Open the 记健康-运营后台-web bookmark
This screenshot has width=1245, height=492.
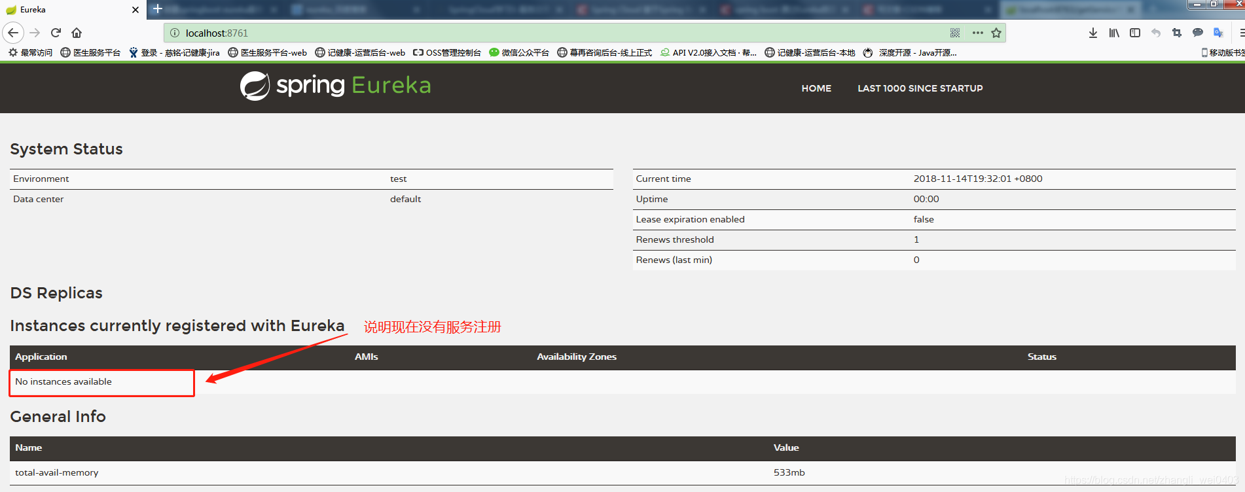360,53
